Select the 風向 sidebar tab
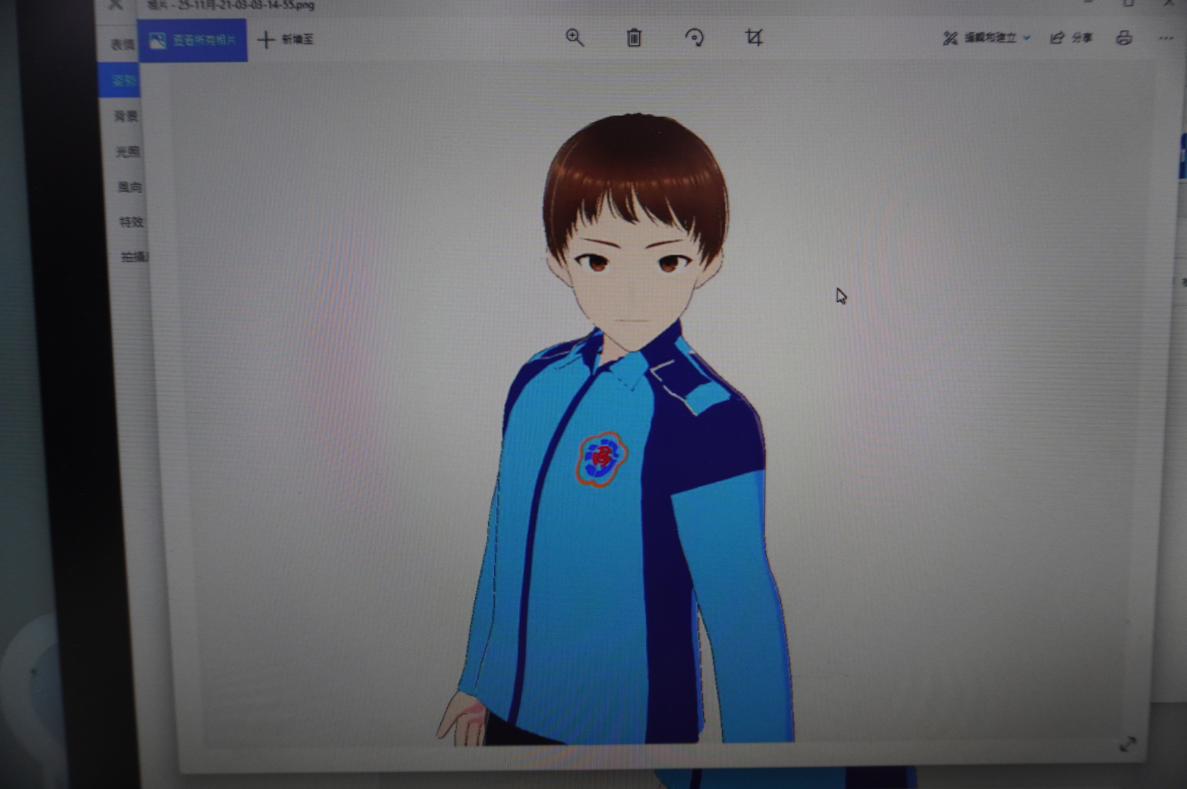Viewport: 1187px width, 789px height. tap(129, 188)
